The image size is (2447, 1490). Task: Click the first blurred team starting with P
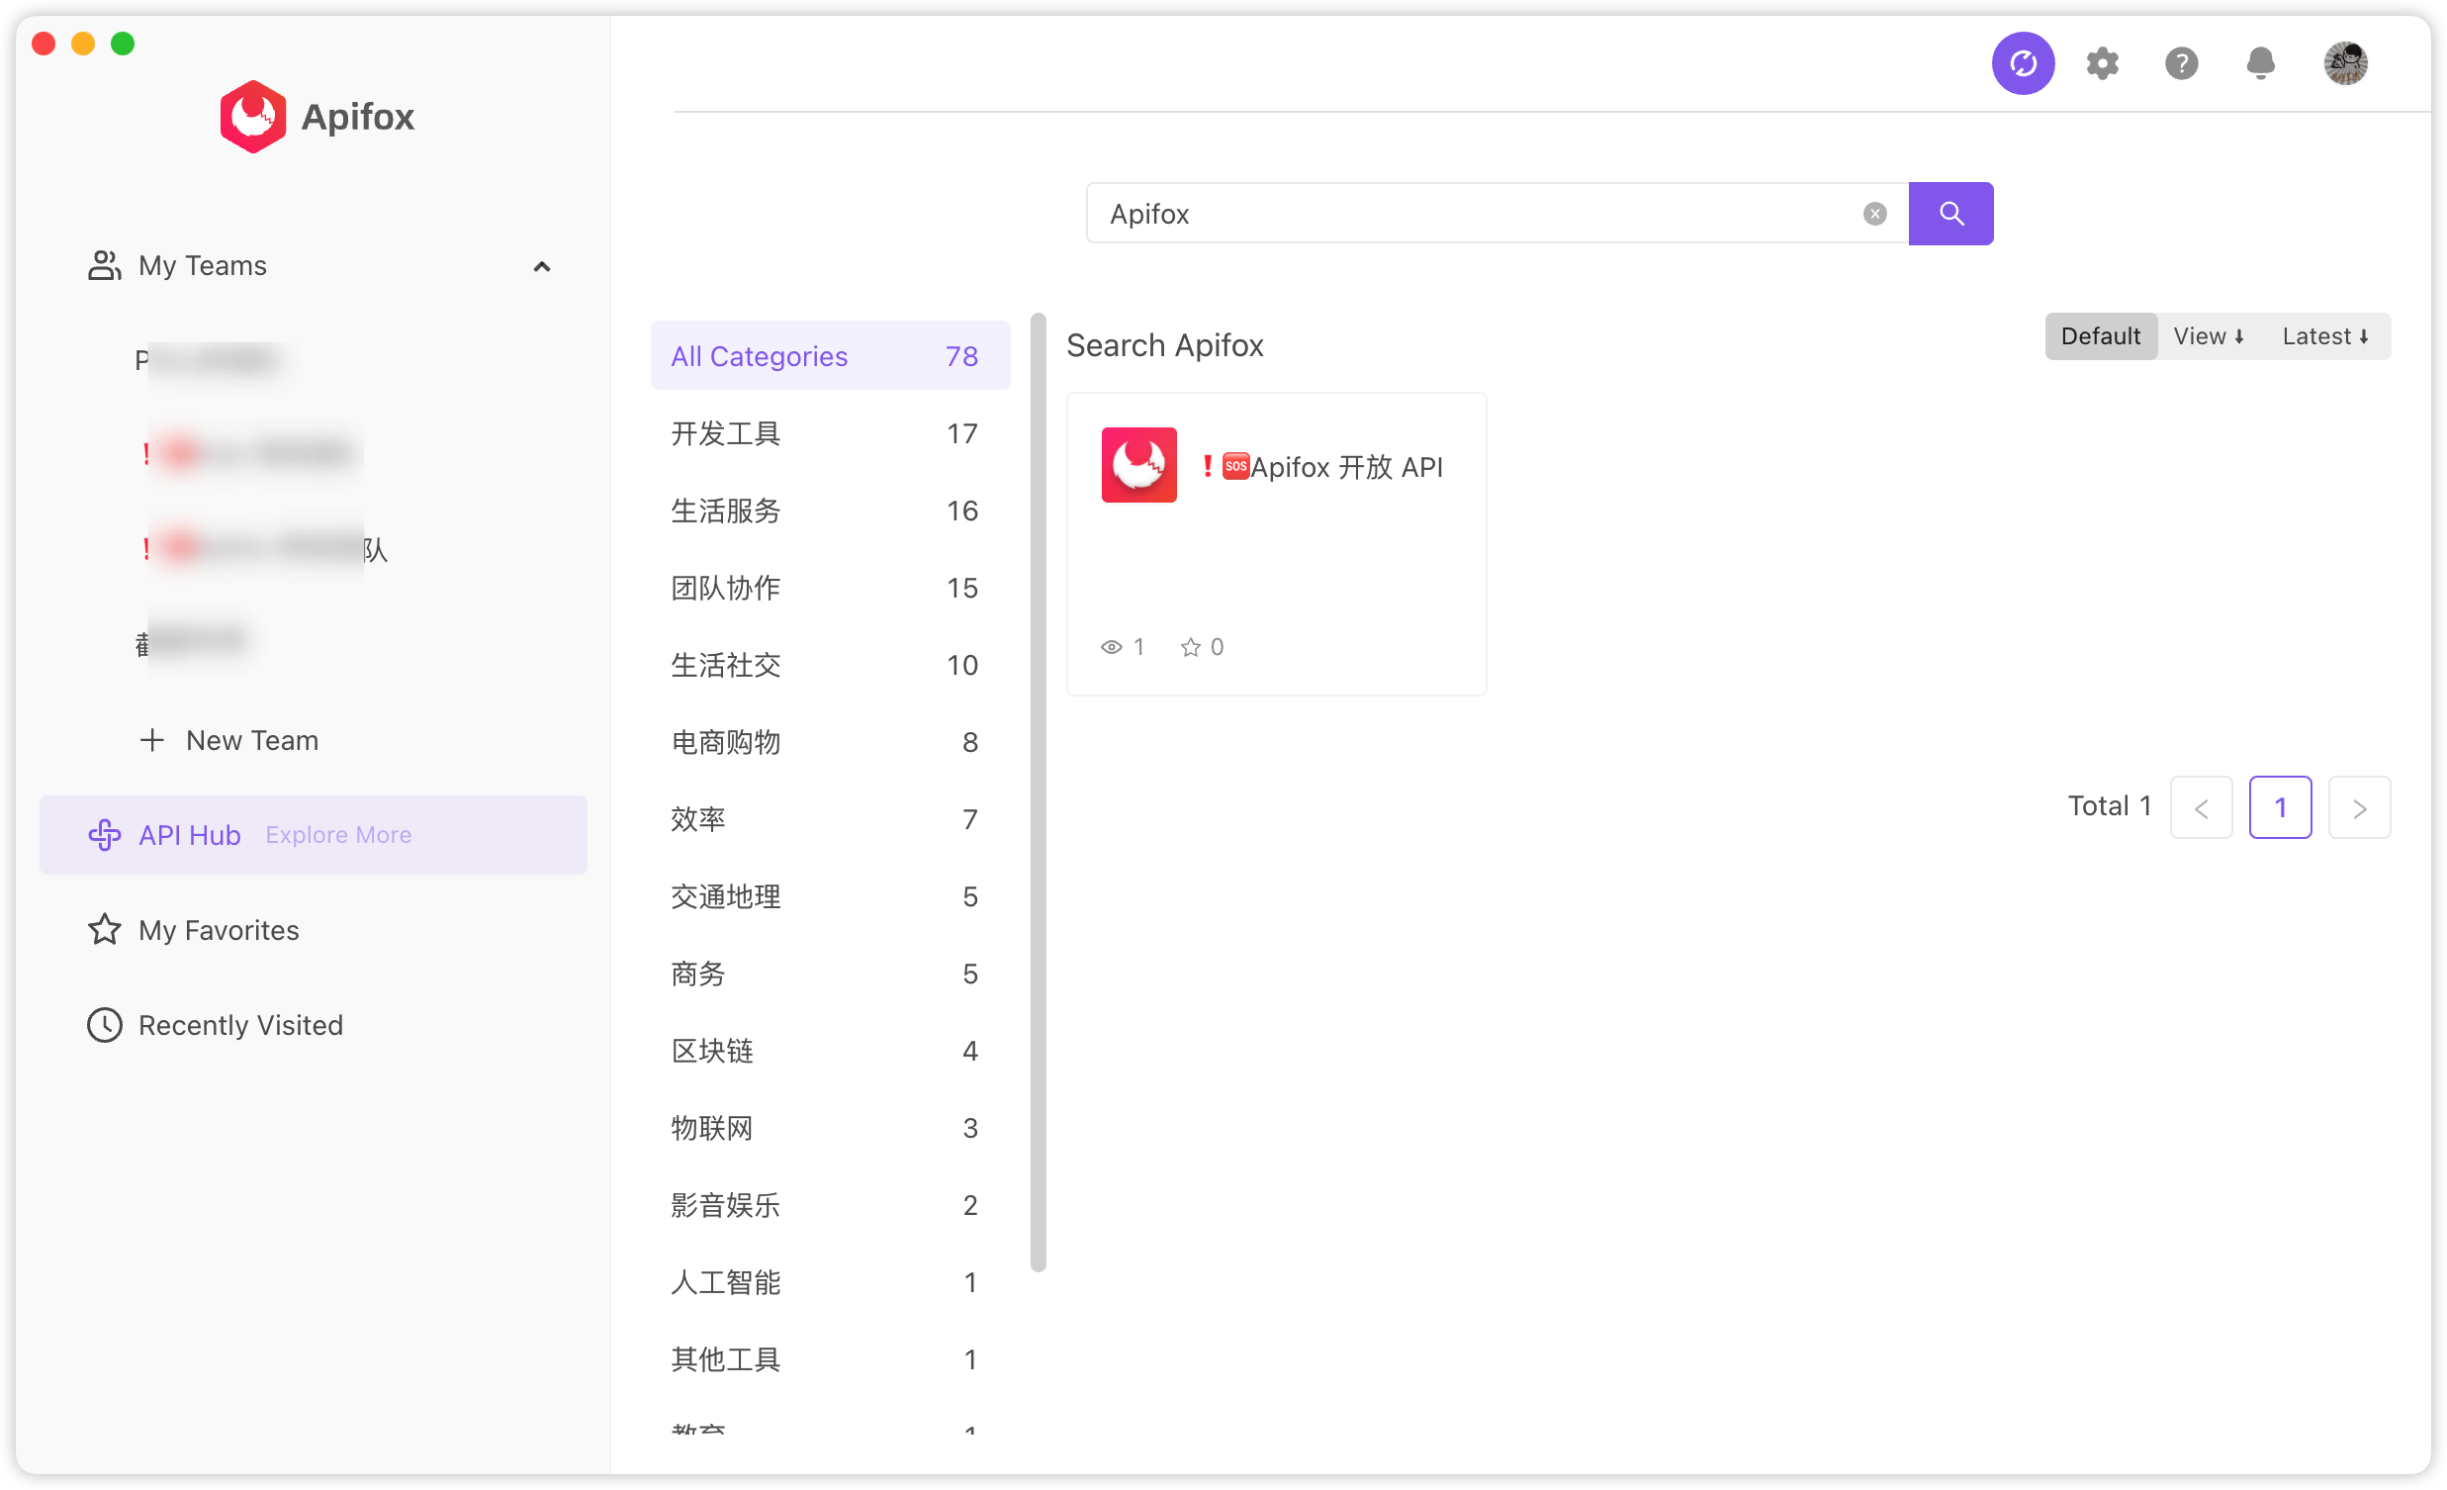pyautogui.click(x=207, y=359)
